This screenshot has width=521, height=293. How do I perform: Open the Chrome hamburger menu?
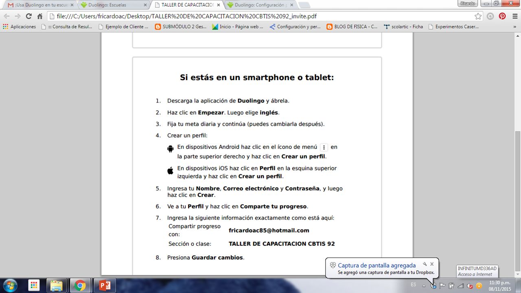click(514, 16)
